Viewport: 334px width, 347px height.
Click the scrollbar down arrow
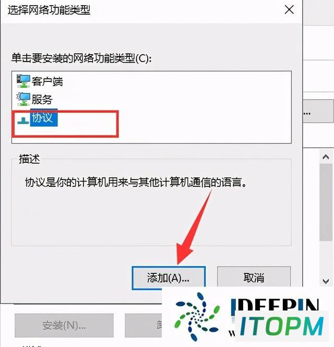[326, 281]
